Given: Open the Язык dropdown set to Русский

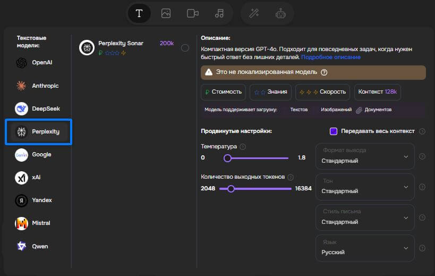Looking at the screenshot, I should tap(364, 248).
